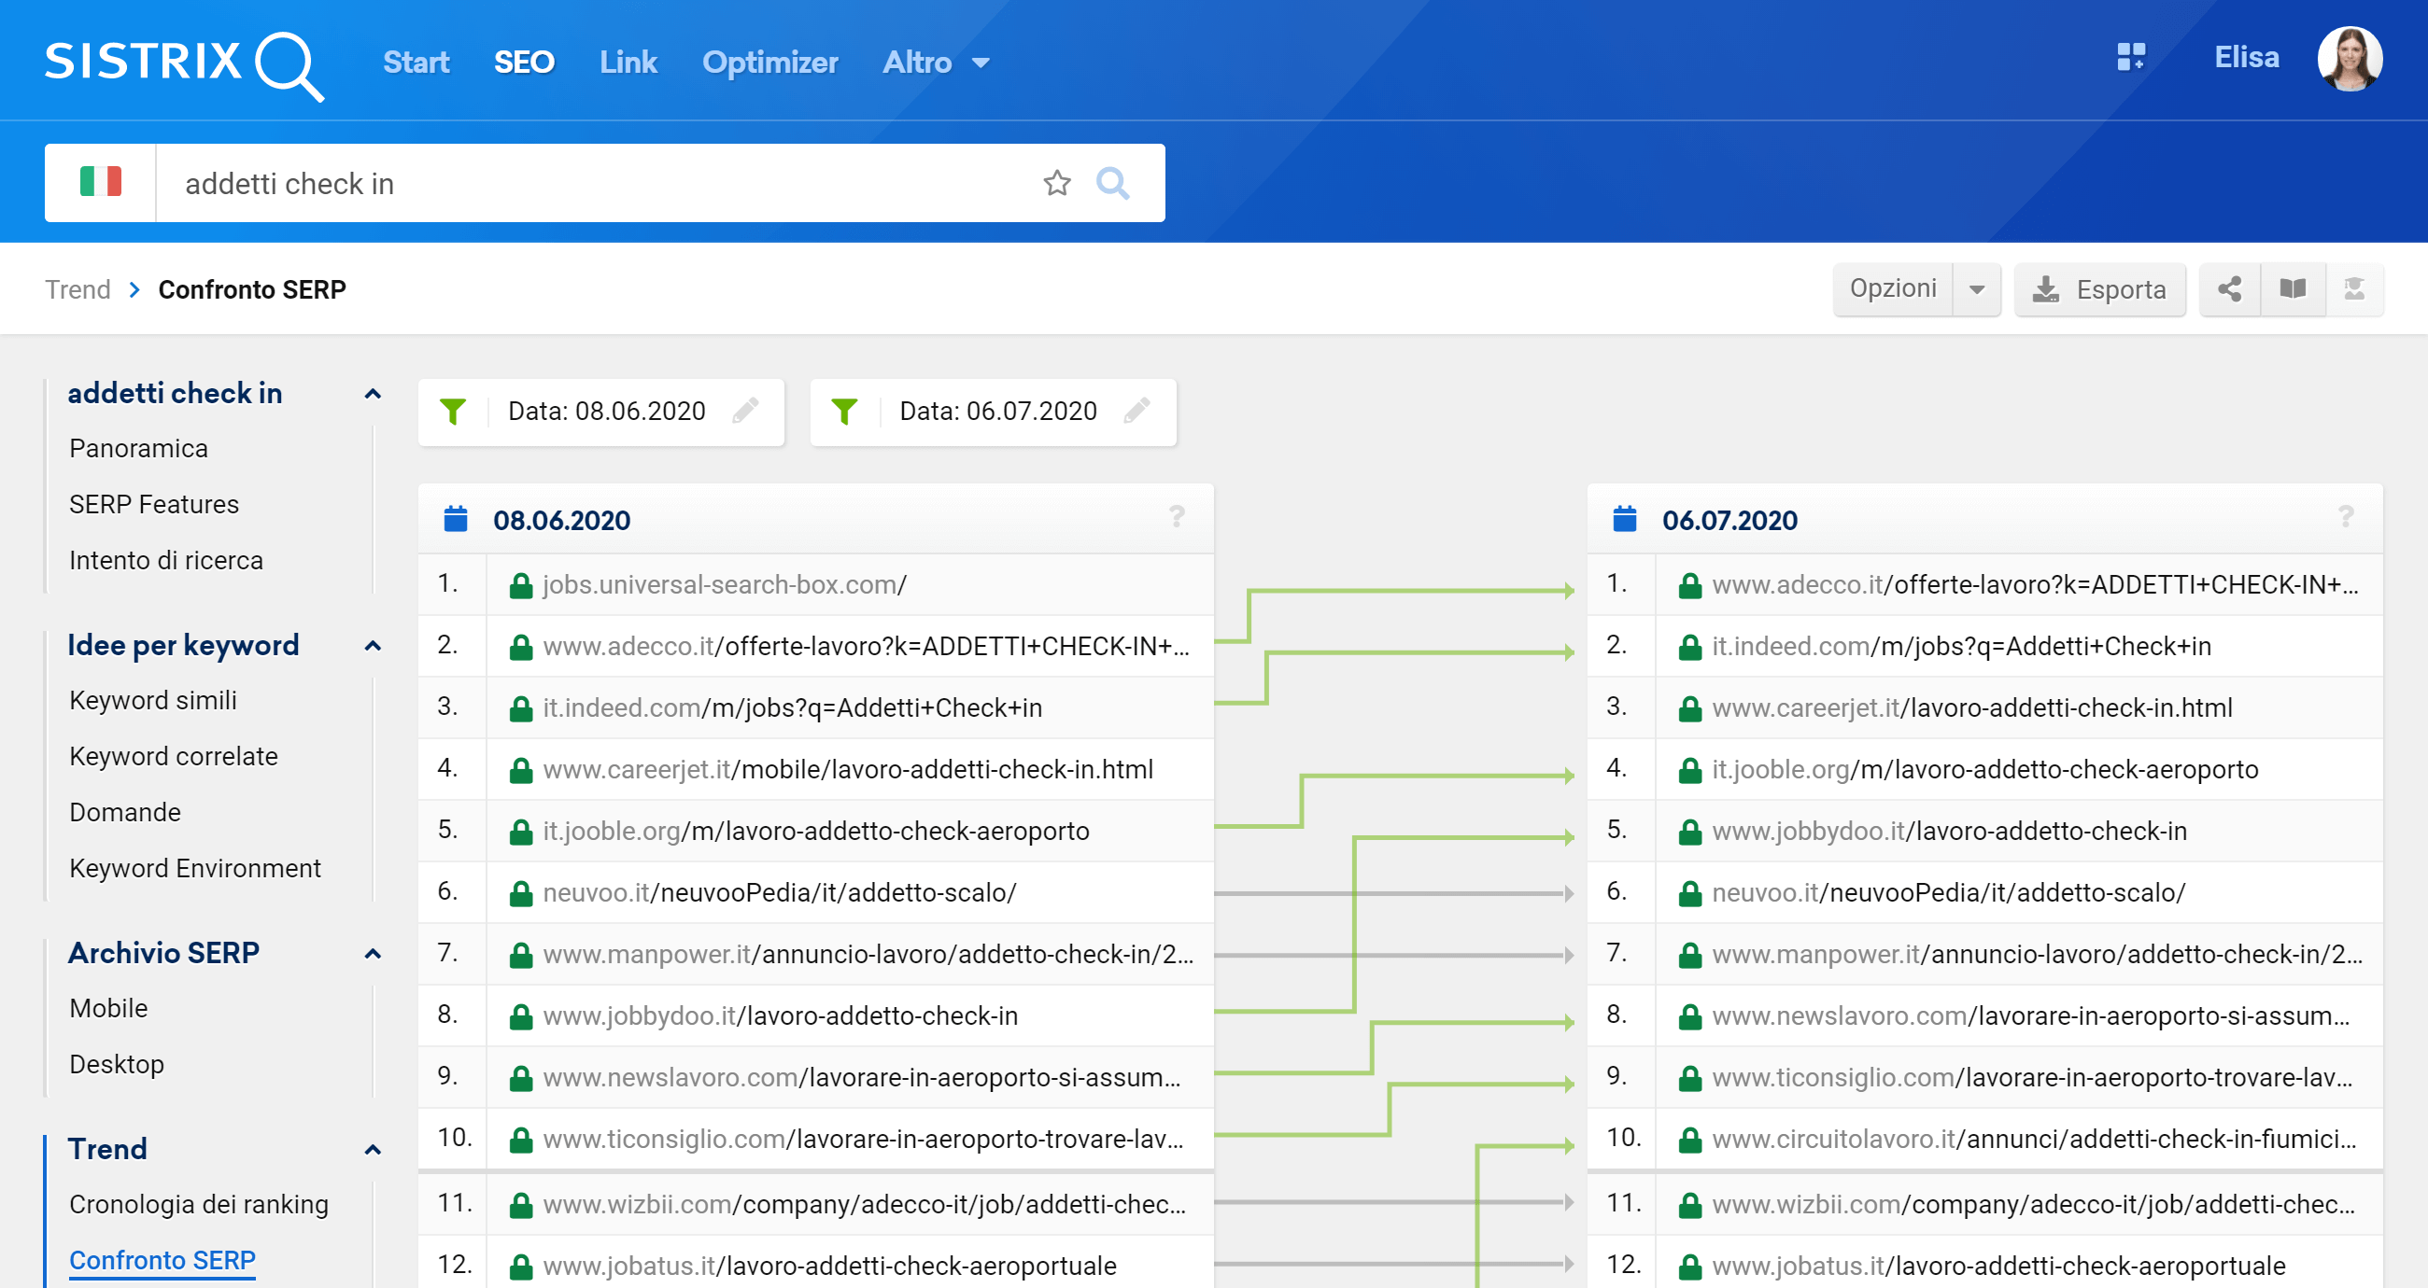Open right it.indeed.com result link
Screen dimensions: 2428x1288
1961,647
